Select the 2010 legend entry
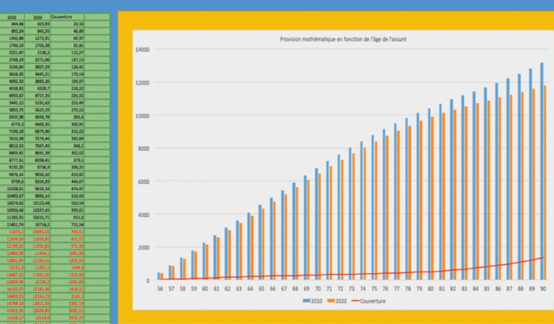 (x=318, y=301)
